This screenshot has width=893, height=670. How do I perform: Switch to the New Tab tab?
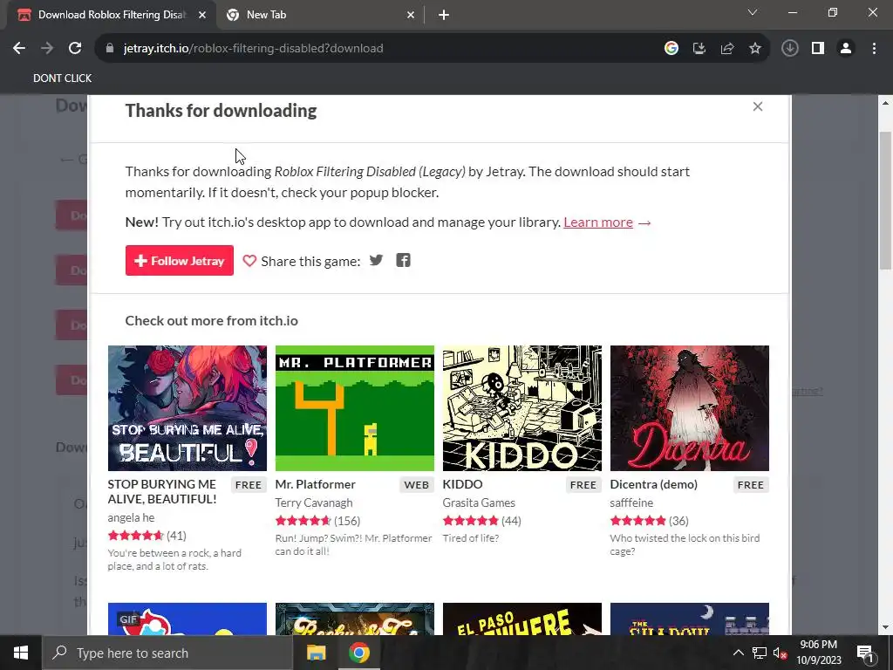click(321, 15)
